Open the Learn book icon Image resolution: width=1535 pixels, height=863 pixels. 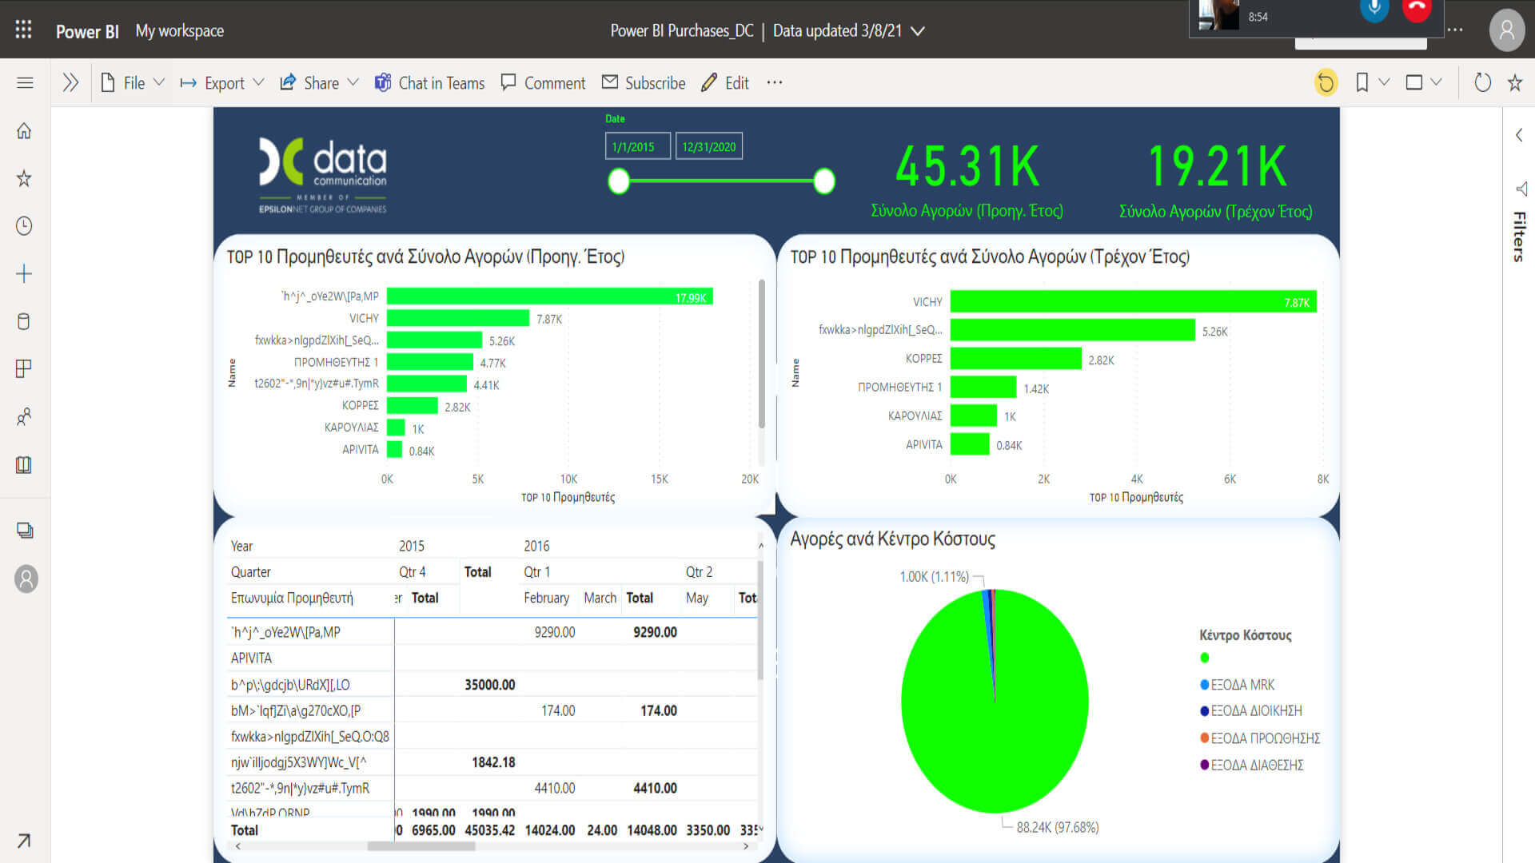[x=24, y=464]
